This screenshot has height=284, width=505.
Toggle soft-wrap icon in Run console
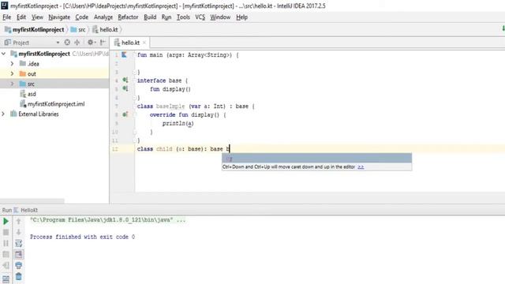point(18,243)
